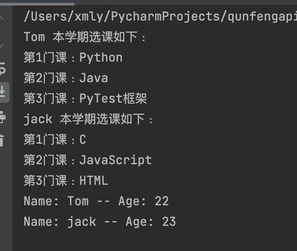Click the '第2门课：Java' output line
The width and height of the screenshot is (297, 251).
[x=66, y=78]
